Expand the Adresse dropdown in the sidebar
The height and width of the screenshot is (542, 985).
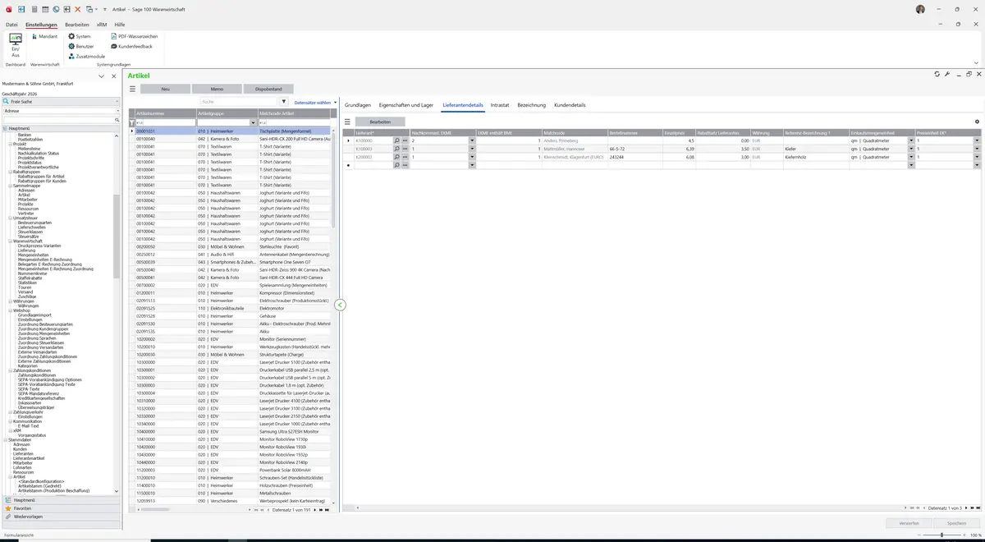(x=117, y=111)
